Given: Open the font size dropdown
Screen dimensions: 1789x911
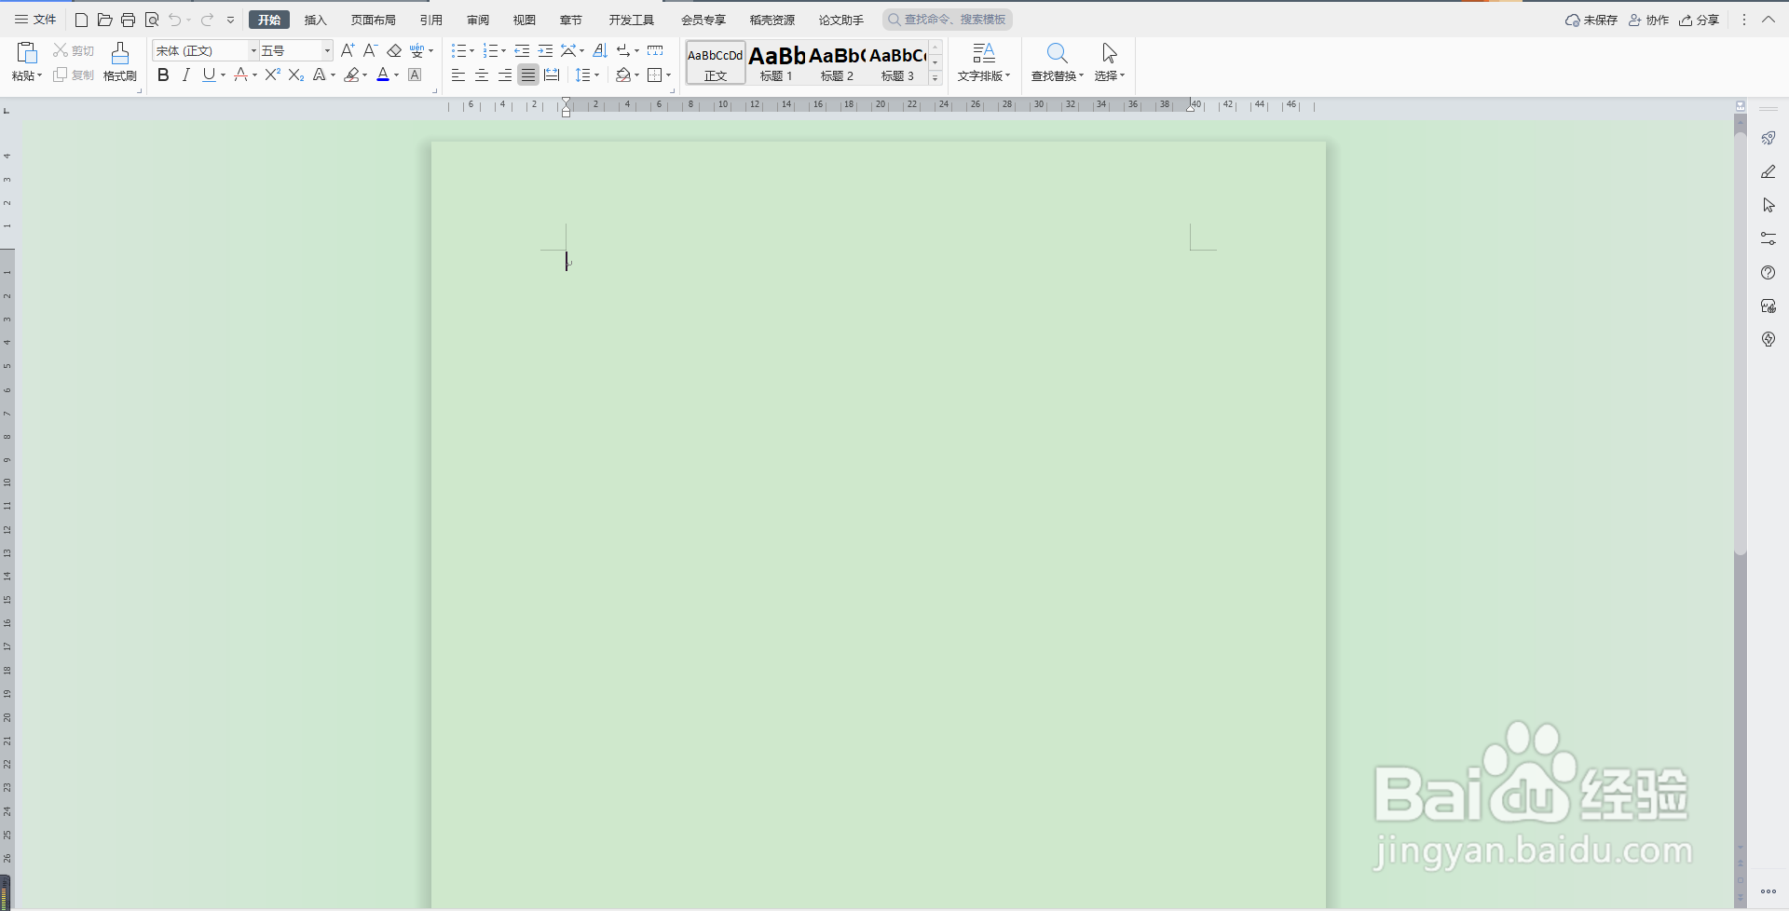Looking at the screenshot, I should pos(327,50).
